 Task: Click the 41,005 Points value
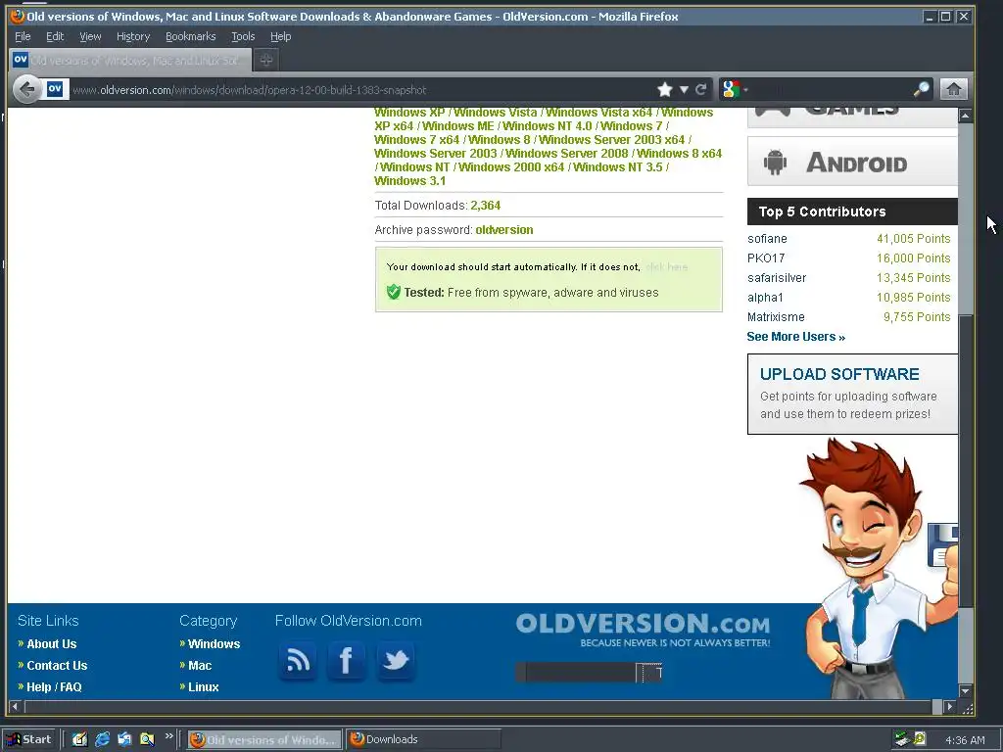[914, 239]
